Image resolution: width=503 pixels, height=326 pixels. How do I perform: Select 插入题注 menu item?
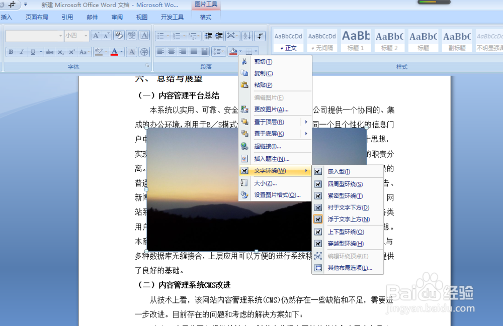[275, 159]
